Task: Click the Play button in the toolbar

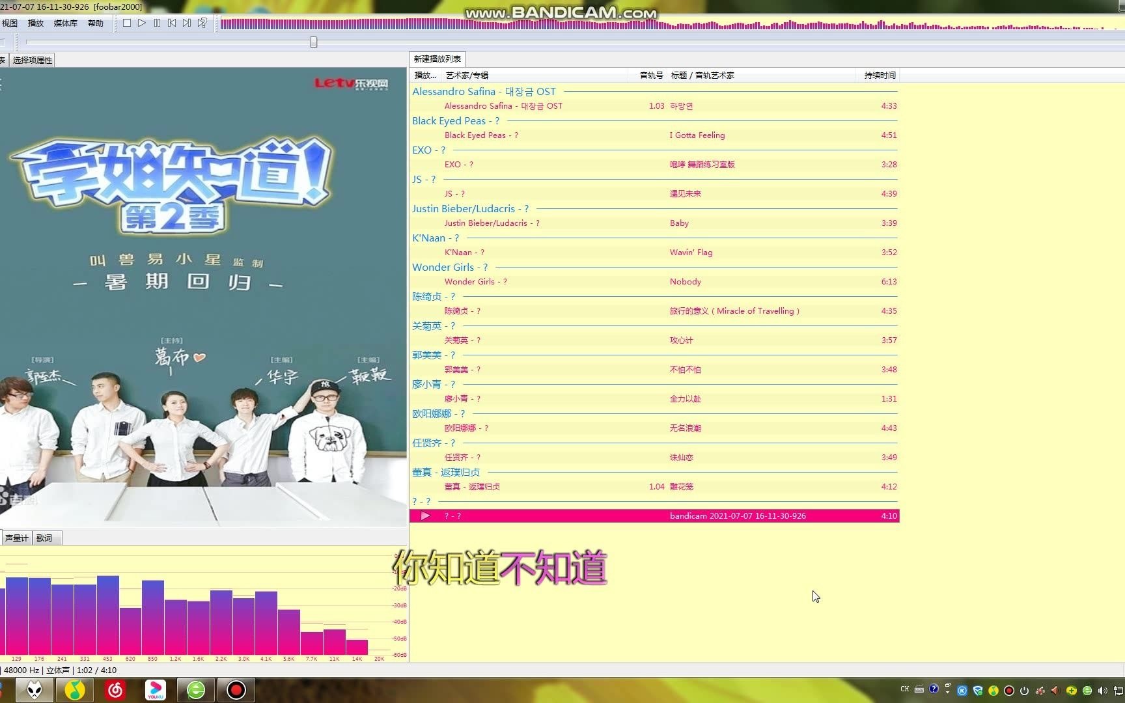Action: click(142, 23)
